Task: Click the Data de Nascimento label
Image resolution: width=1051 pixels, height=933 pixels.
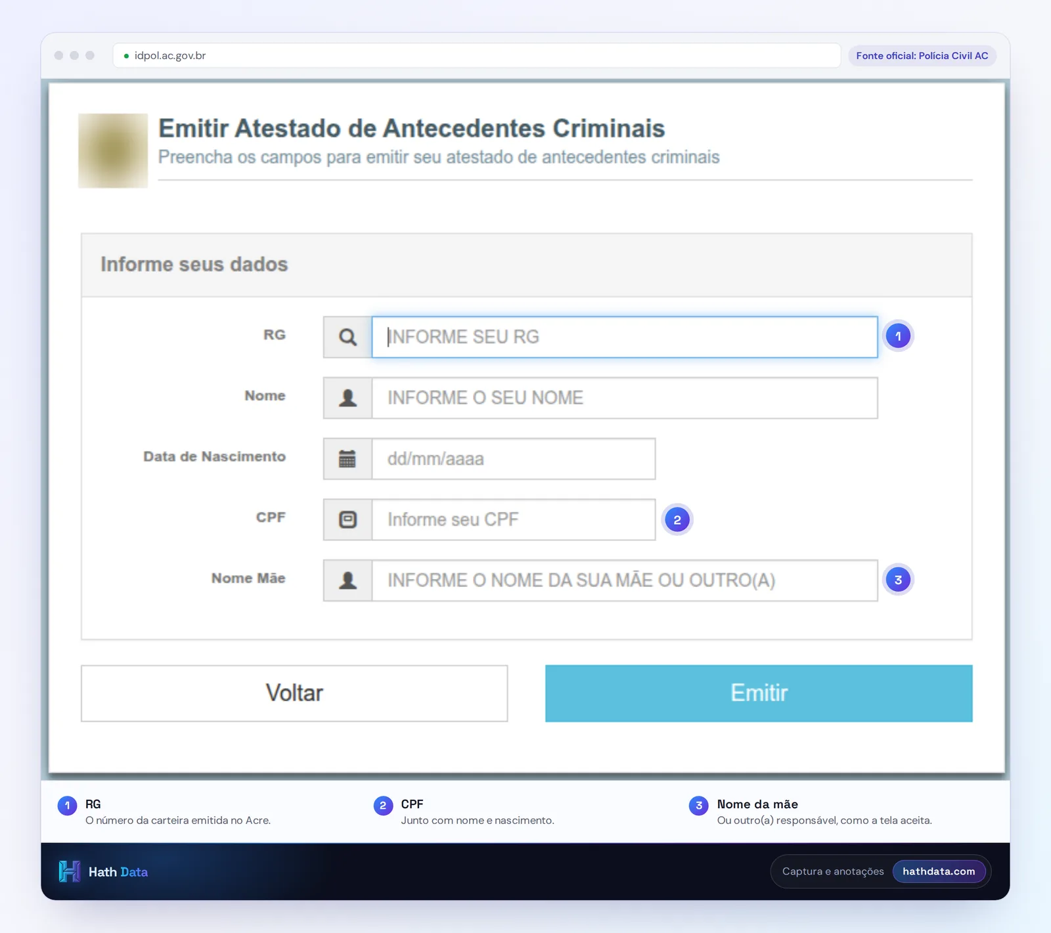Action: coord(214,457)
